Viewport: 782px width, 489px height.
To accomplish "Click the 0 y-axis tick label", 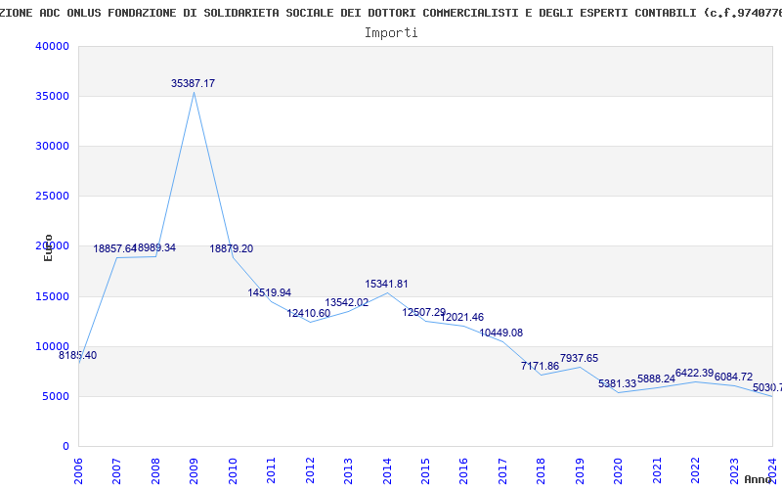I will click(x=65, y=446).
